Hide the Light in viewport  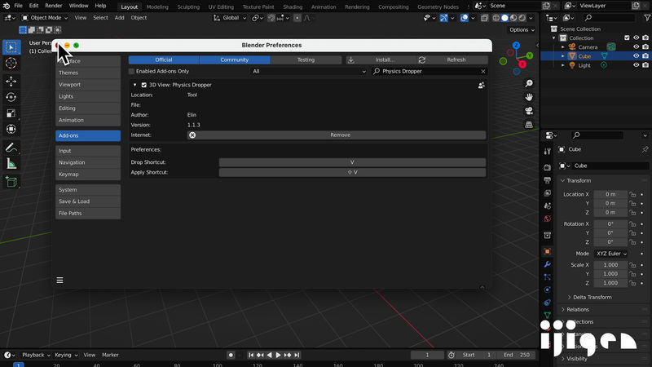click(637, 65)
